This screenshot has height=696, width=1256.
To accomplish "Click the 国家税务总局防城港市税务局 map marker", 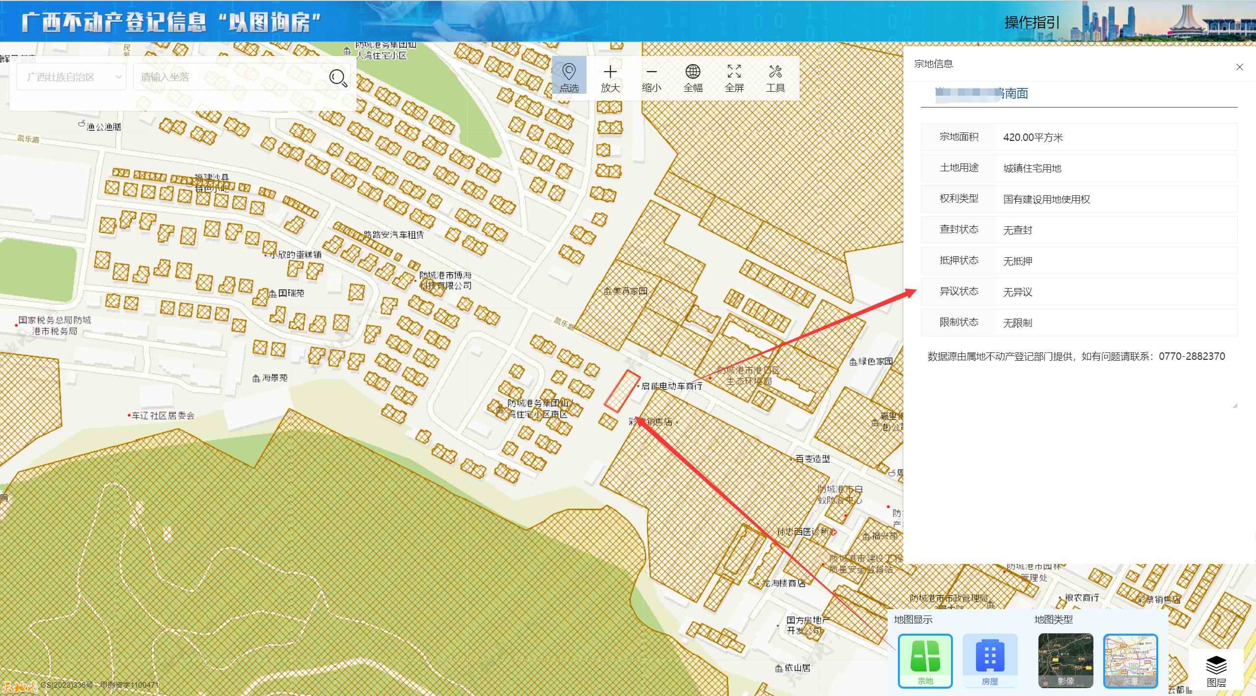I will (x=16, y=325).
